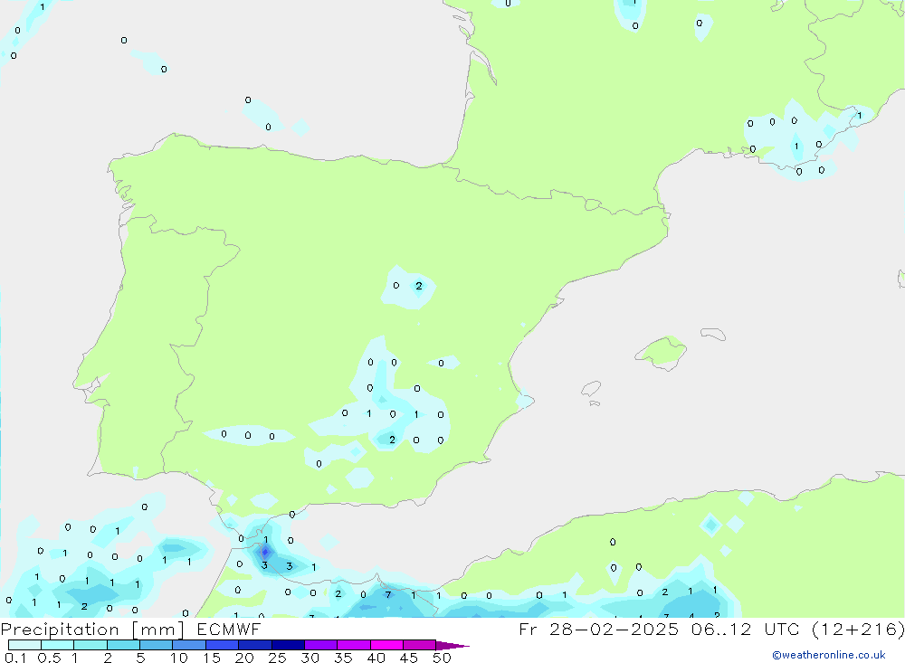Choose the 20–25 mm dark blue swatch

pyautogui.click(x=255, y=645)
